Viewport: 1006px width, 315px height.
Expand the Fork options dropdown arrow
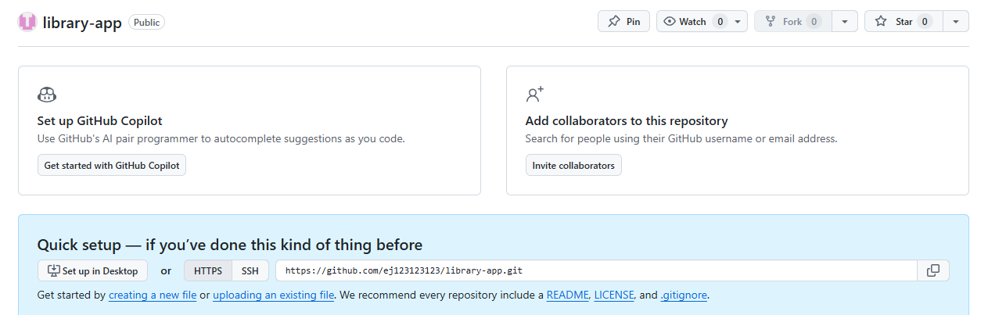click(844, 22)
